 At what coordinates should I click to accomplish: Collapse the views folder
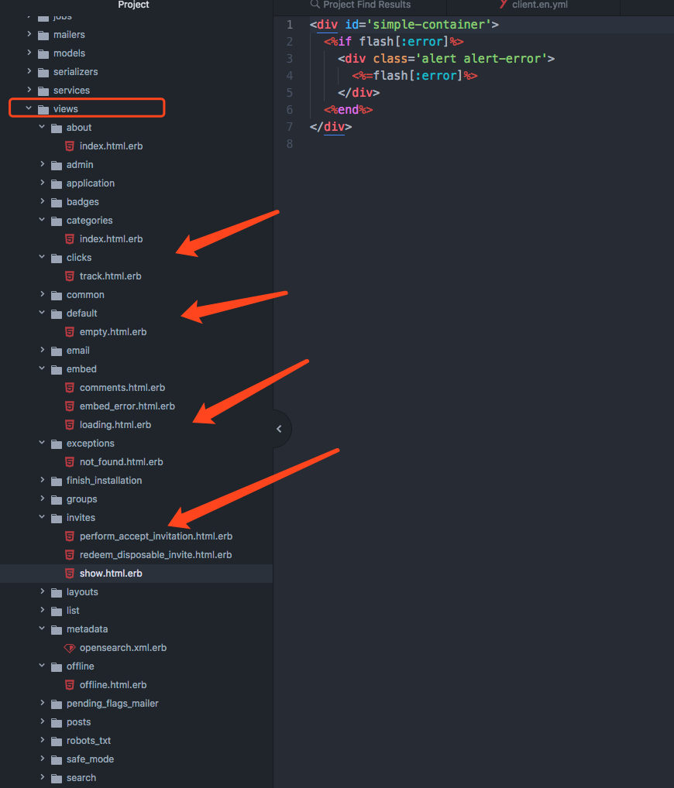point(29,109)
